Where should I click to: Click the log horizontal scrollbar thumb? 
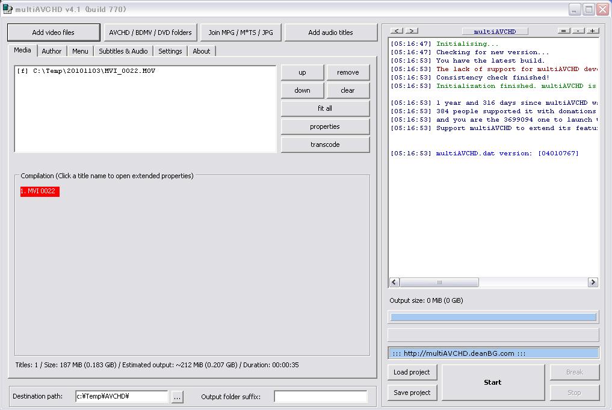click(439, 282)
